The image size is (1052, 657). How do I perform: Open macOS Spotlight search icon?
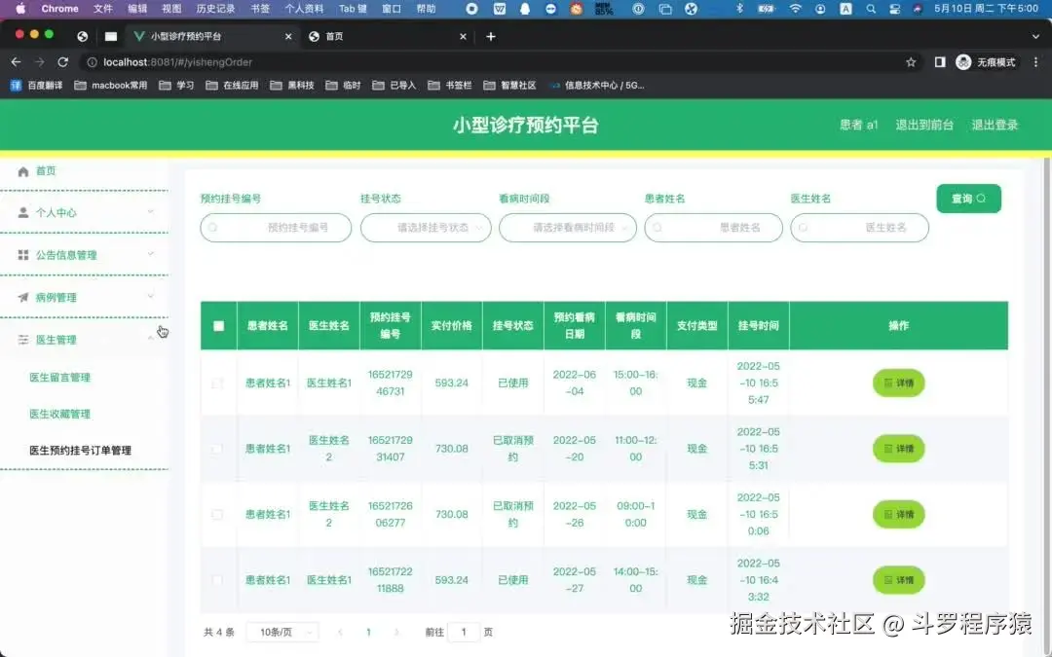coord(871,9)
